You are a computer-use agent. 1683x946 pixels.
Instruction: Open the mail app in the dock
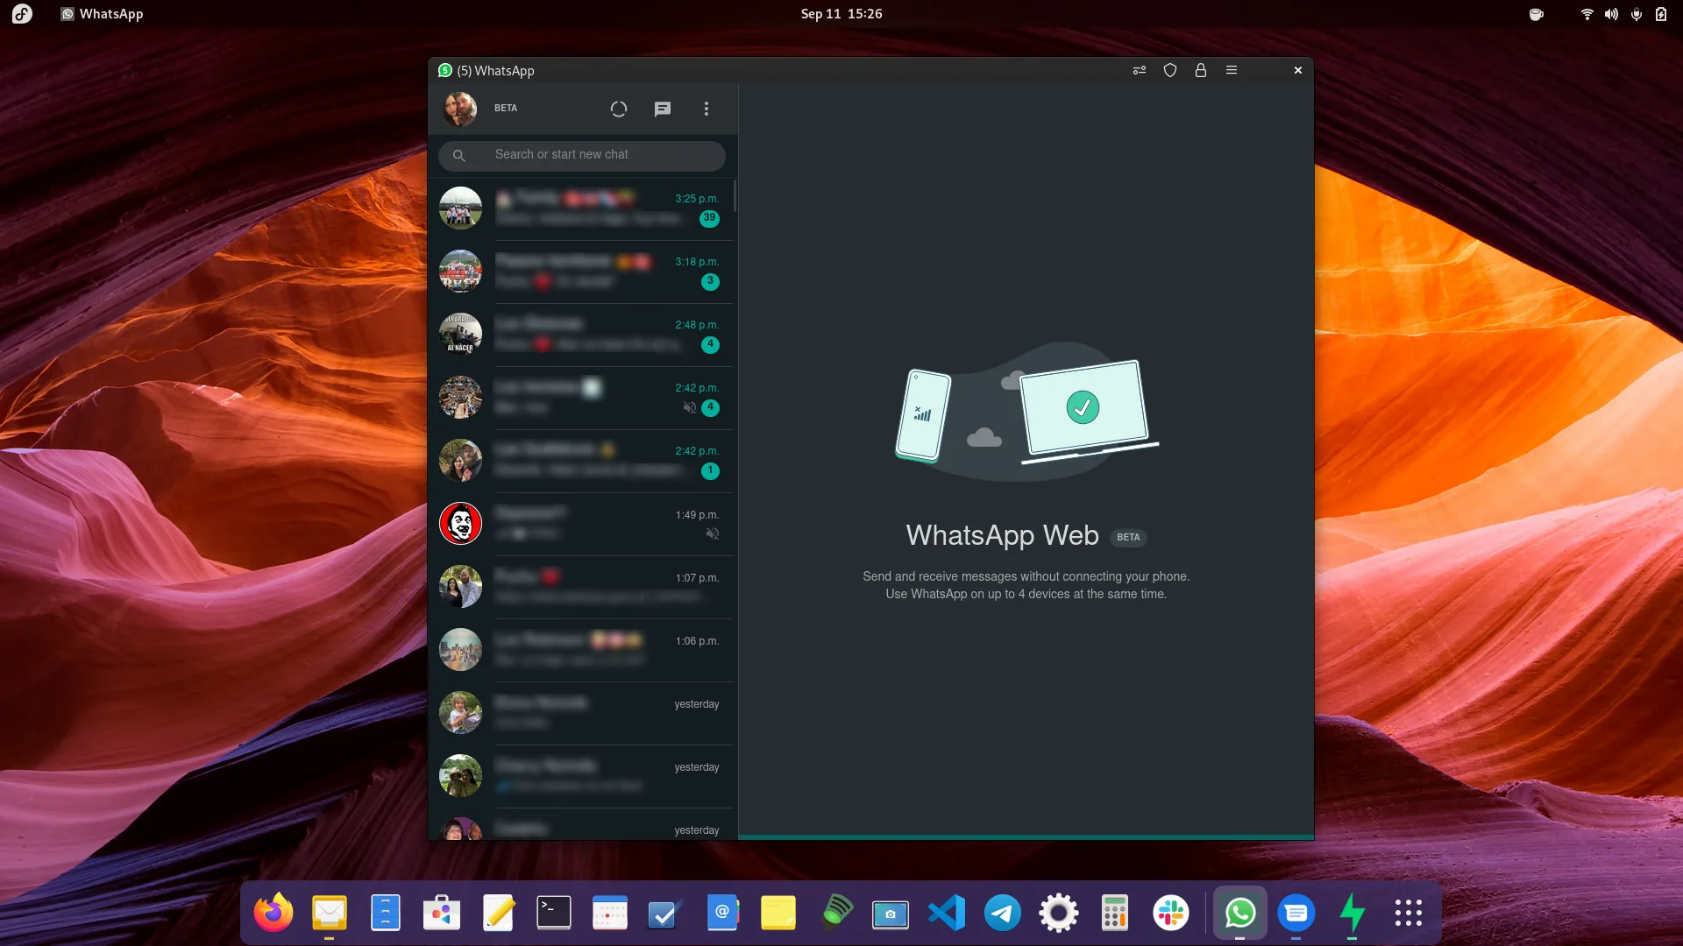pyautogui.click(x=330, y=913)
